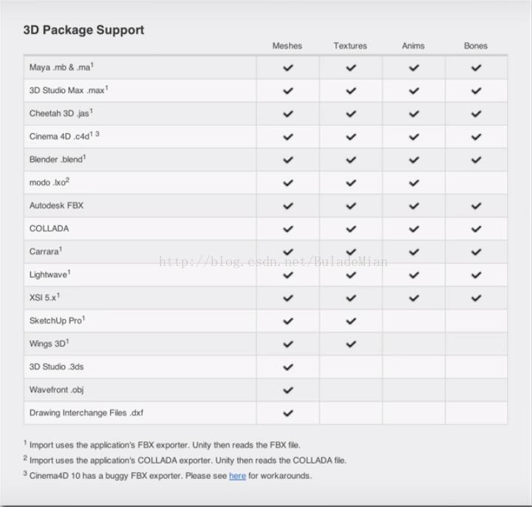Click the 3D Package Support heading
This screenshot has height=507, width=532.
point(83,30)
